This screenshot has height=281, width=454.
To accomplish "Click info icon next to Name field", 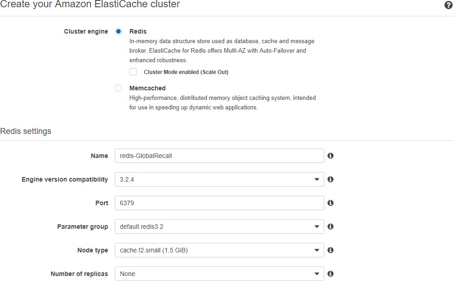I will point(331,156).
